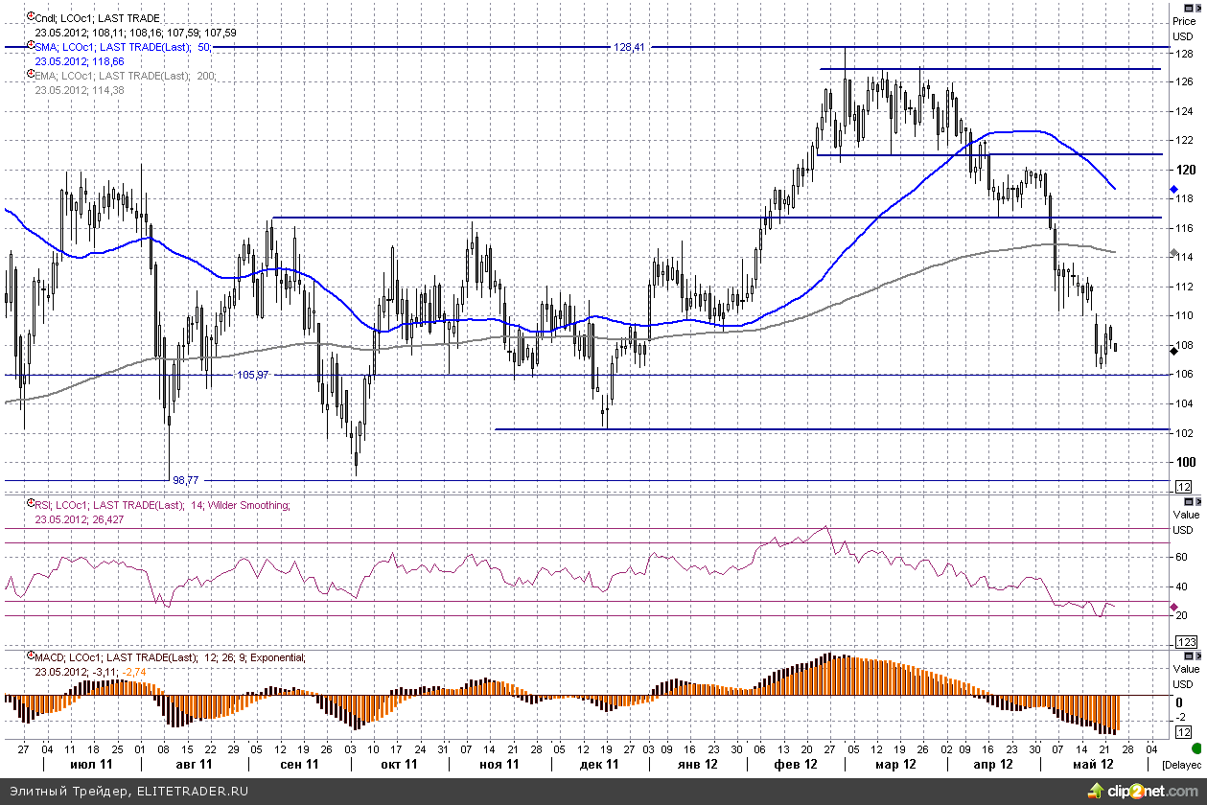
Task: Close the RSI pane with its X button
Action: point(1199,501)
